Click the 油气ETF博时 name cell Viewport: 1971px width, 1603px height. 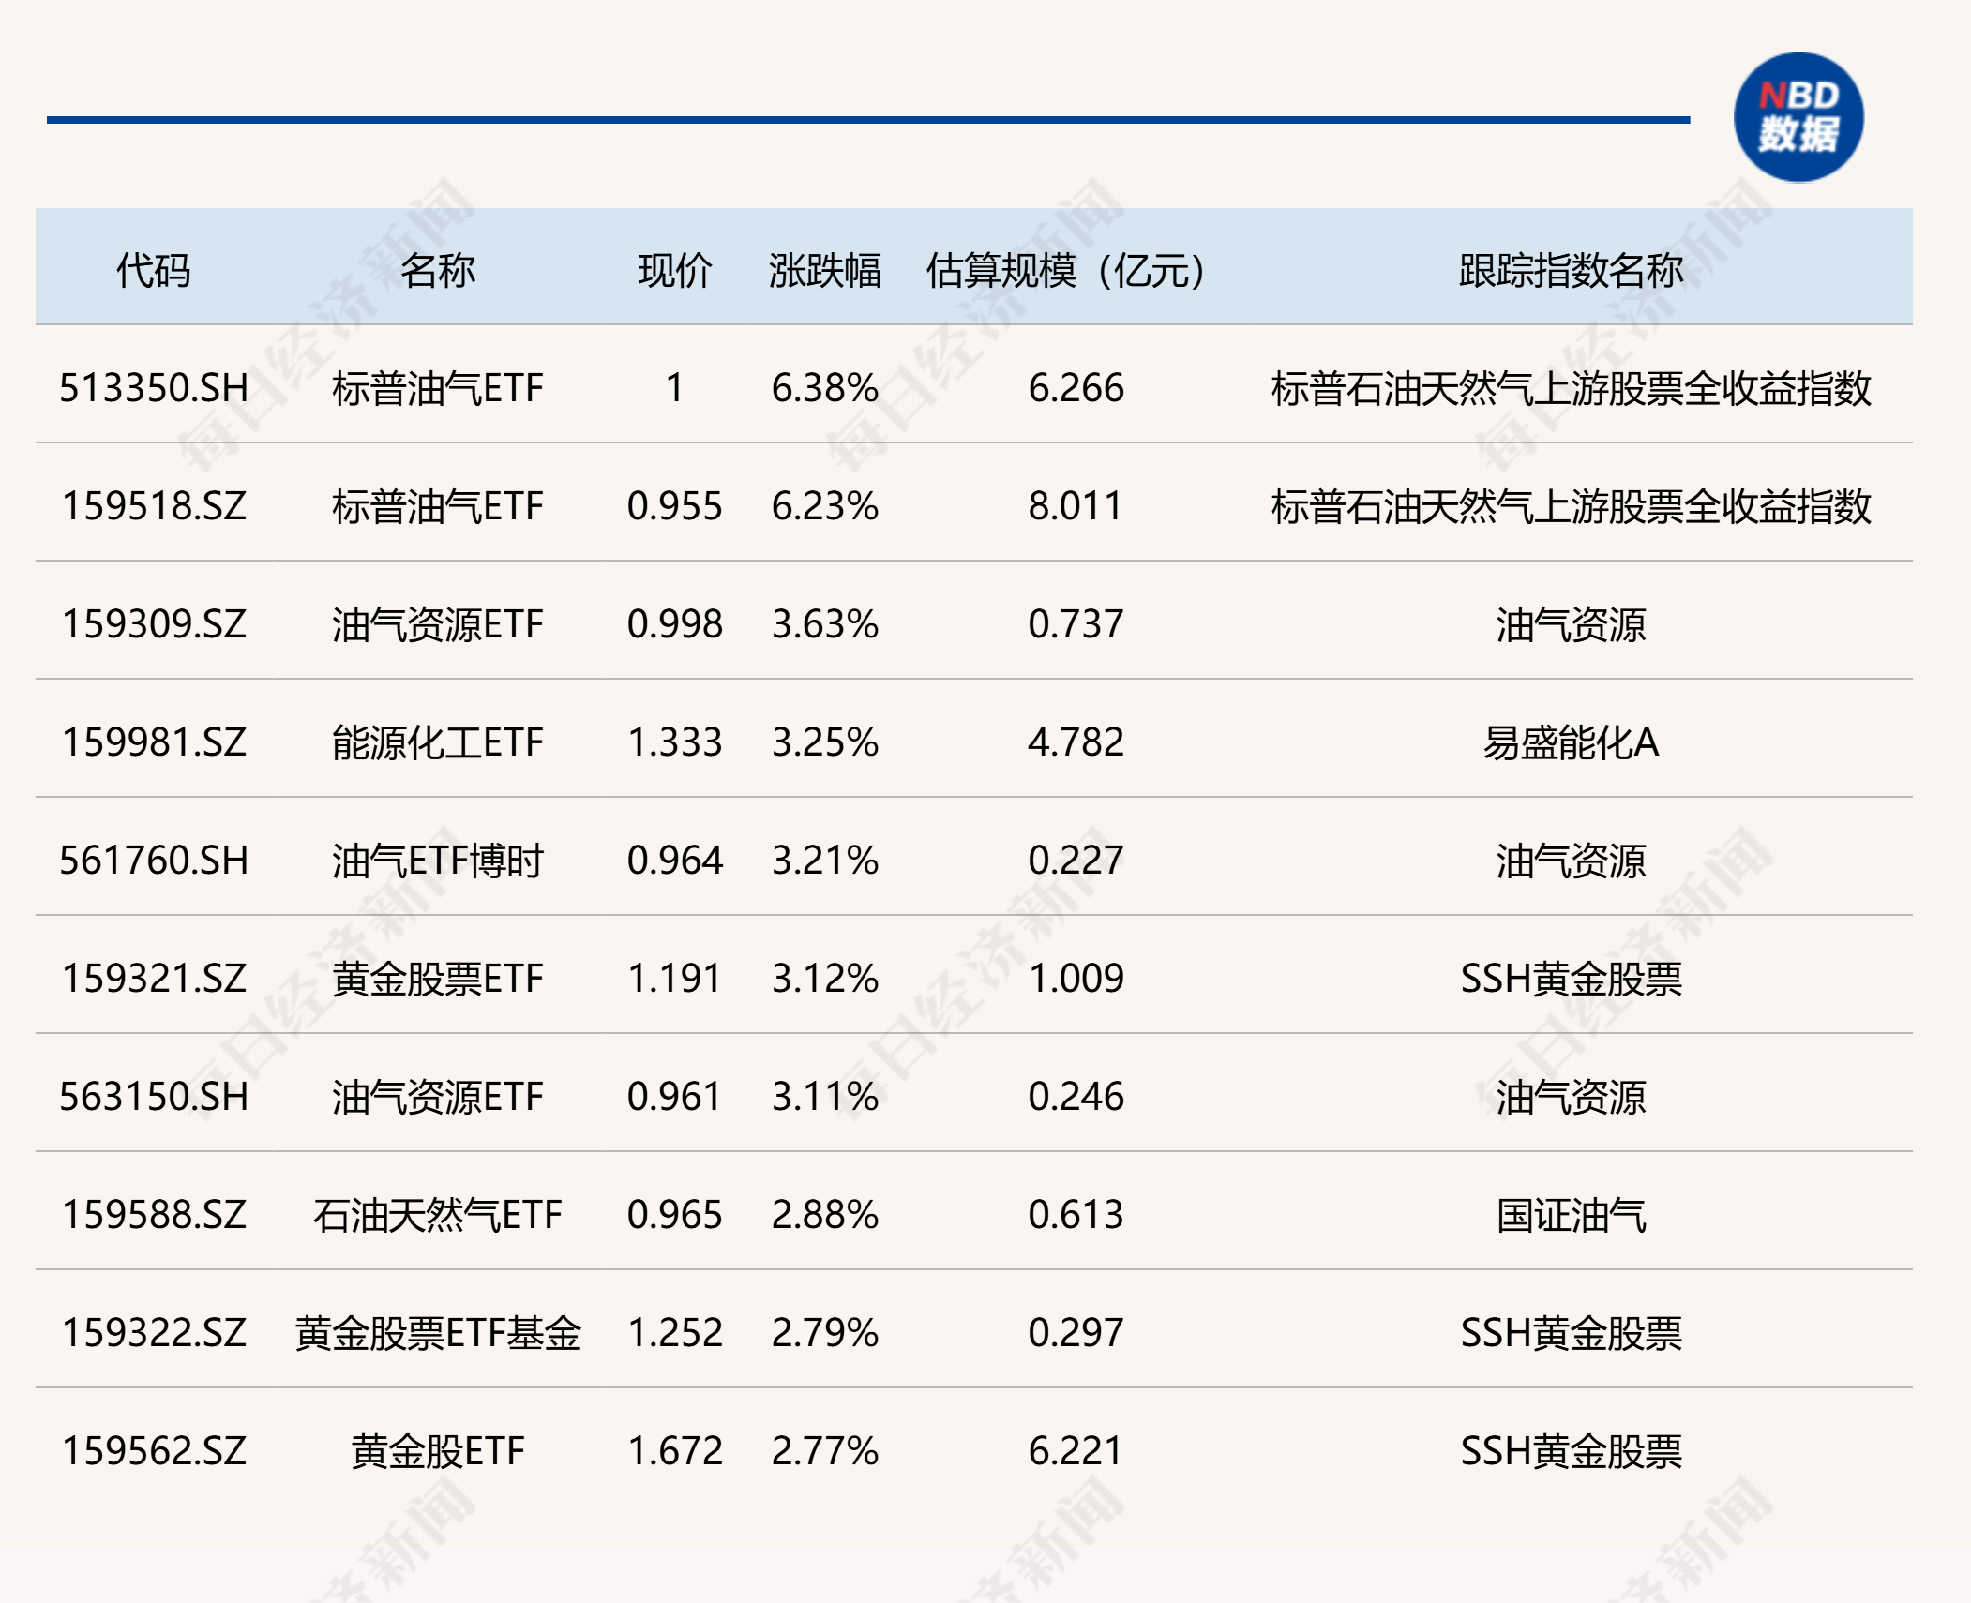[x=437, y=861]
